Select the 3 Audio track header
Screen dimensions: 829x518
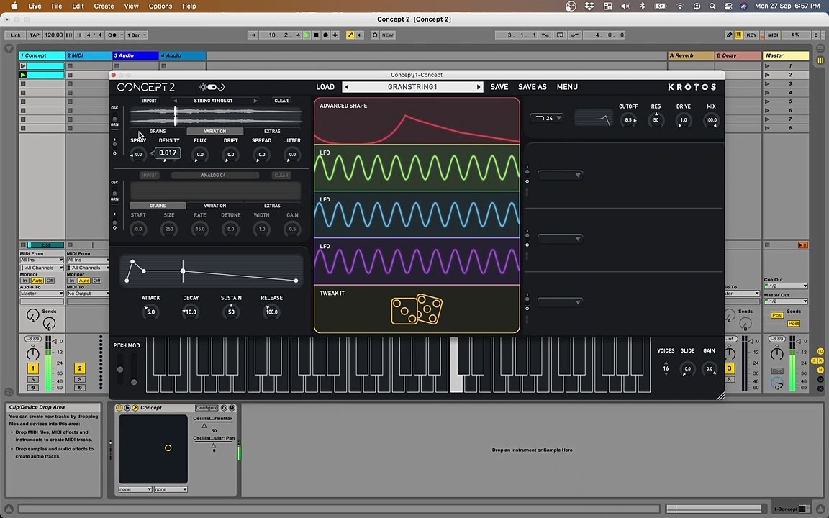tap(135, 55)
